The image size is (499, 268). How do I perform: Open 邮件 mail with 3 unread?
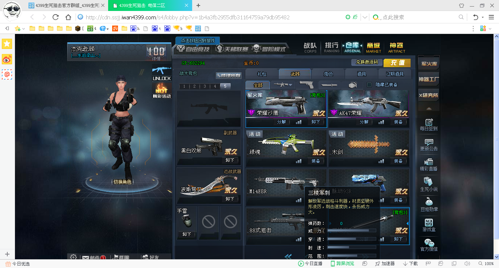94,258
